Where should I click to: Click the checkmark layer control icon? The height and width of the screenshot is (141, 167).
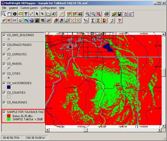point(4,20)
